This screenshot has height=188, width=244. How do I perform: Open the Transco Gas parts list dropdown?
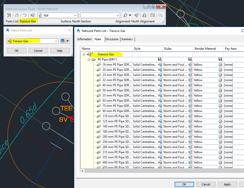pos(56,41)
